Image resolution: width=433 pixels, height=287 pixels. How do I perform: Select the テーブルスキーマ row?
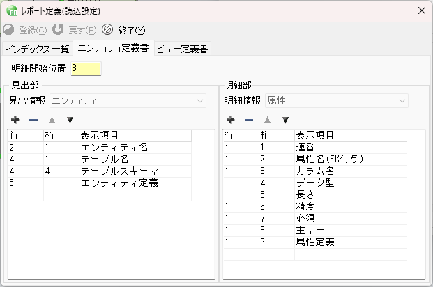pyautogui.click(x=100, y=171)
